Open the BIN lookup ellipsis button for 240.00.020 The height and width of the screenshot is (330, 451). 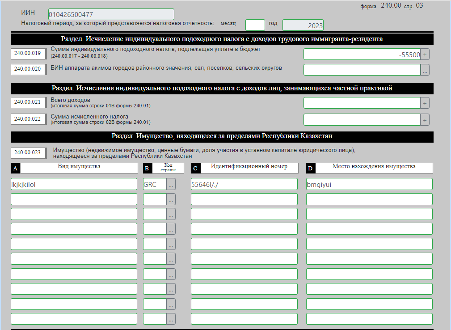[x=425, y=70]
